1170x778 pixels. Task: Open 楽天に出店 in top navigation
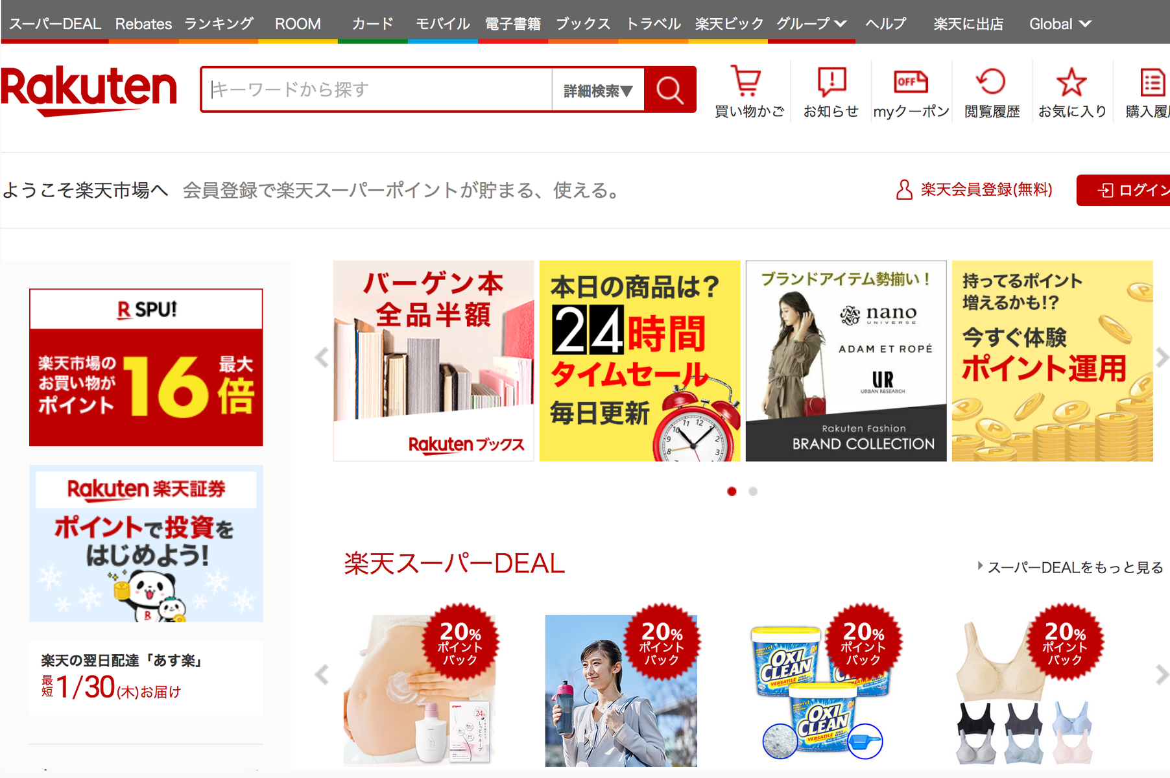click(x=968, y=24)
